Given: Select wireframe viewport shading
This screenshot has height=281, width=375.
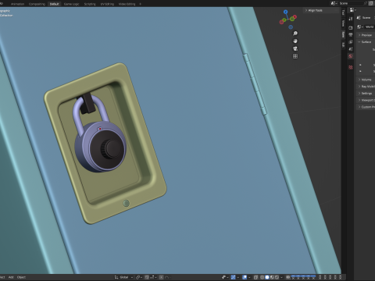Looking at the screenshot, I should 262,277.
